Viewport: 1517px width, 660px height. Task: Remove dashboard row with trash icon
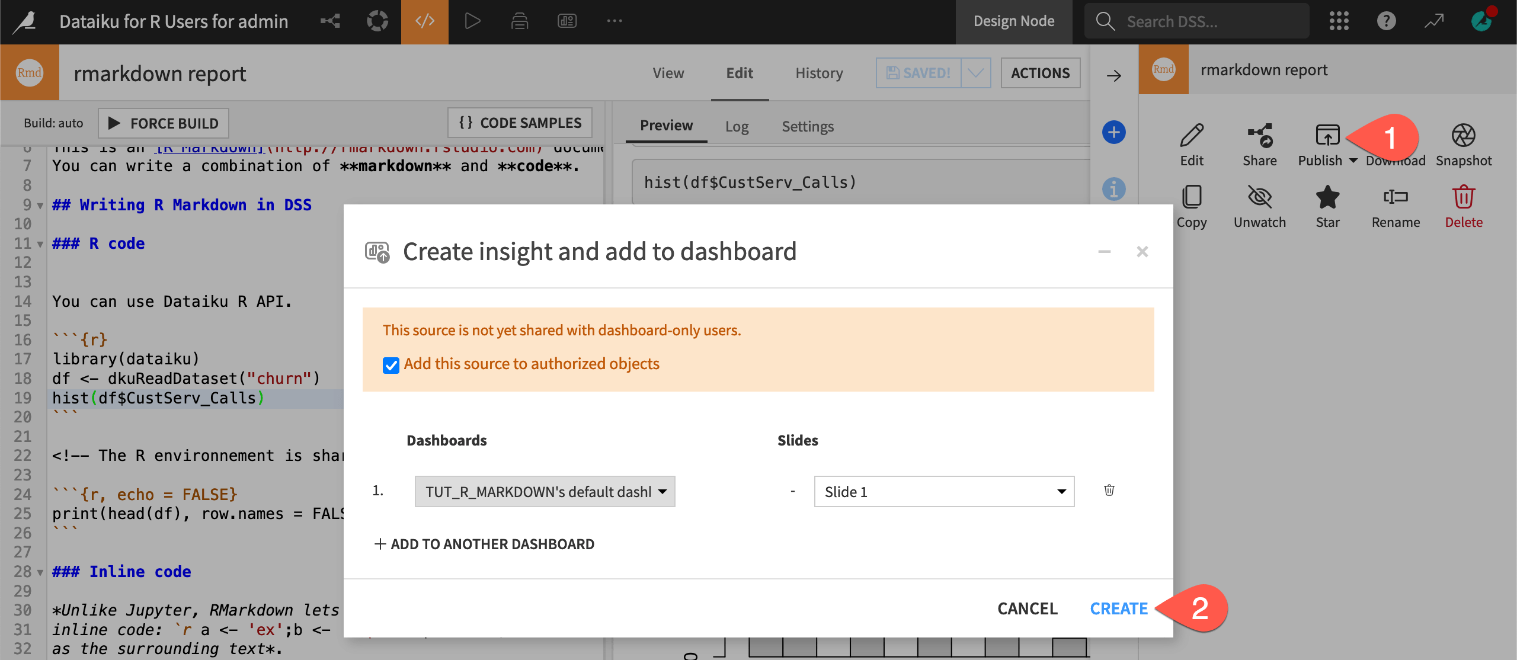click(1109, 490)
